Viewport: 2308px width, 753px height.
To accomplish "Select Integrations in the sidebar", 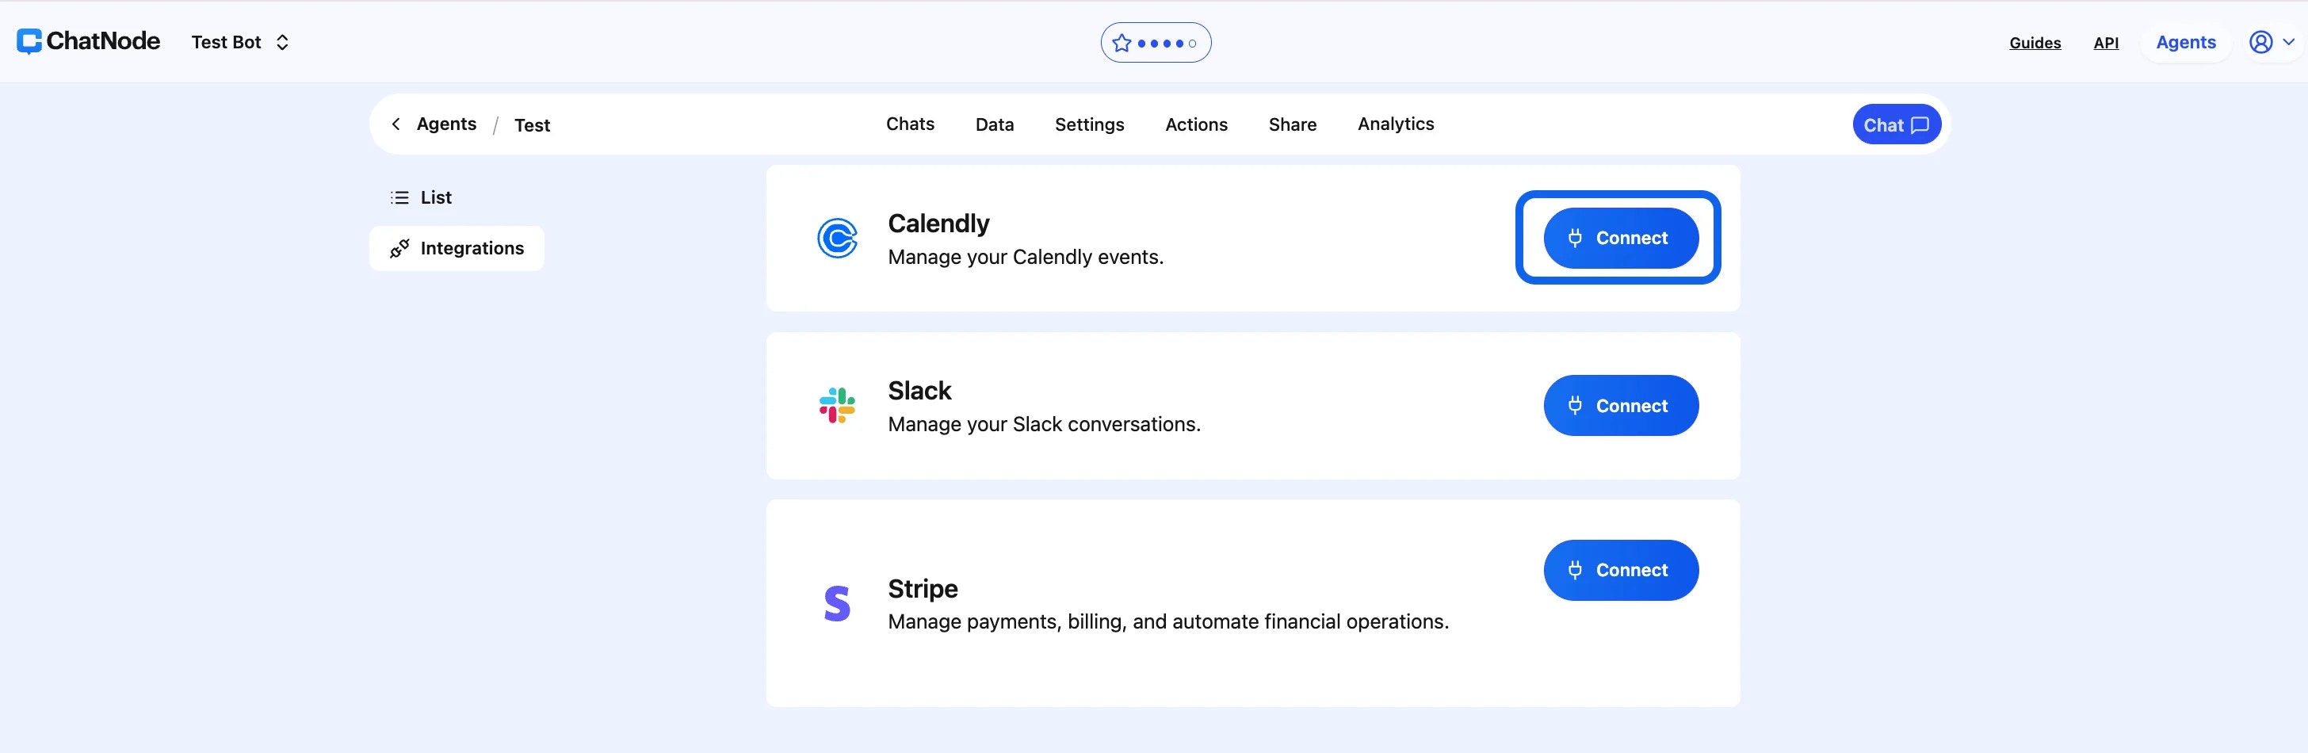I will pos(456,248).
